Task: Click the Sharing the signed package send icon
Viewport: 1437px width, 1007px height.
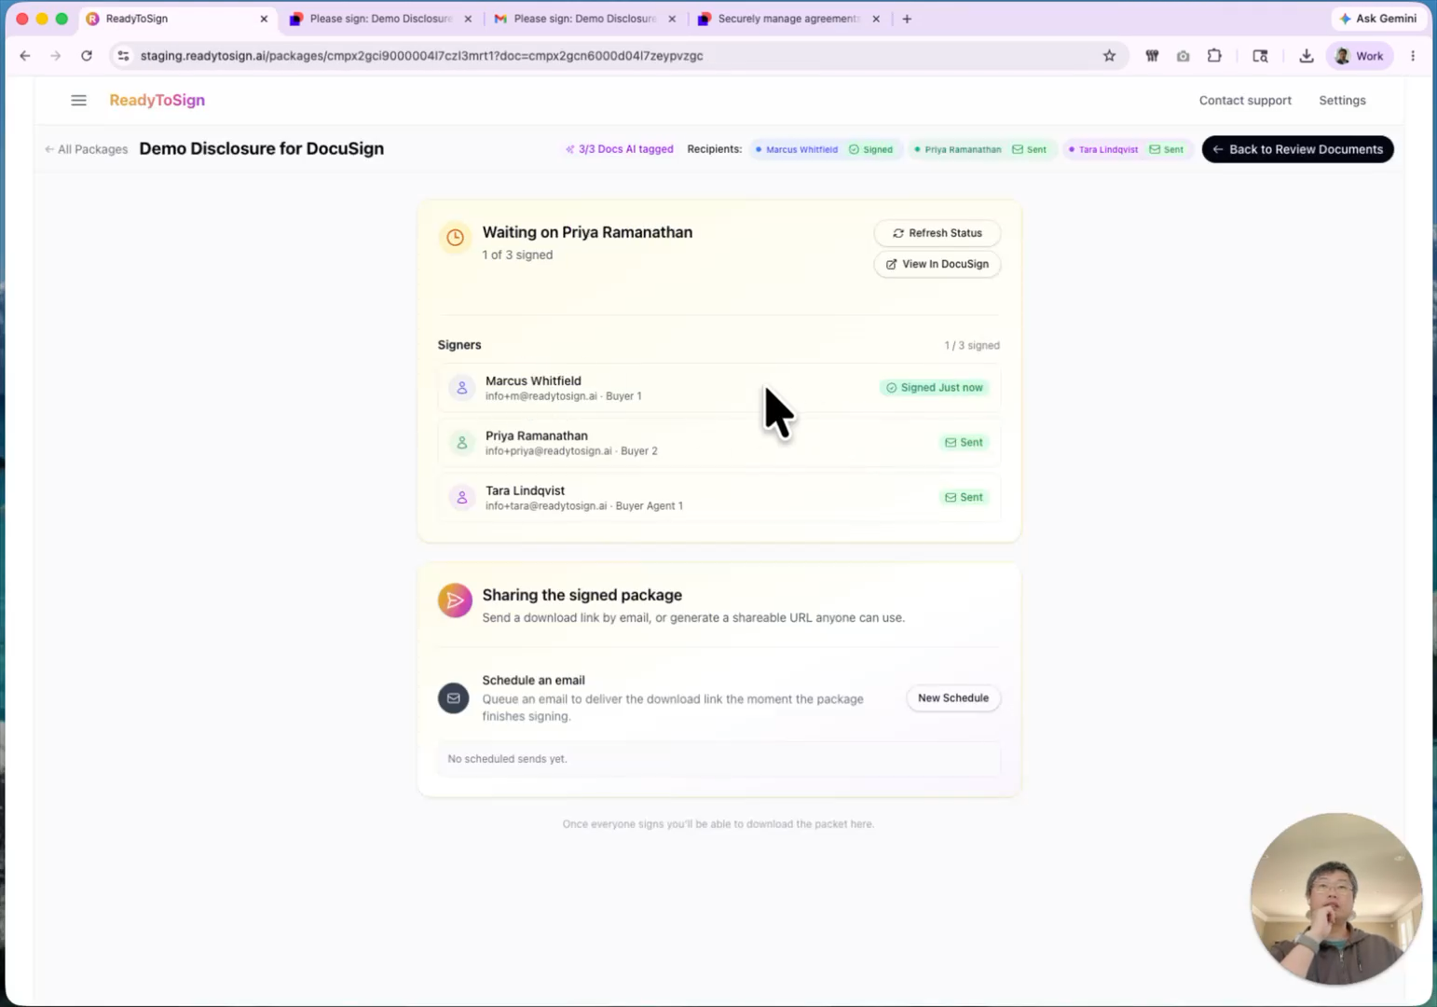Action: coord(455,601)
